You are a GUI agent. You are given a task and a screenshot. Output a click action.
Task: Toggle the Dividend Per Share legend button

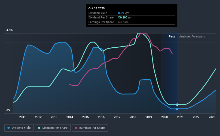tap(53, 128)
